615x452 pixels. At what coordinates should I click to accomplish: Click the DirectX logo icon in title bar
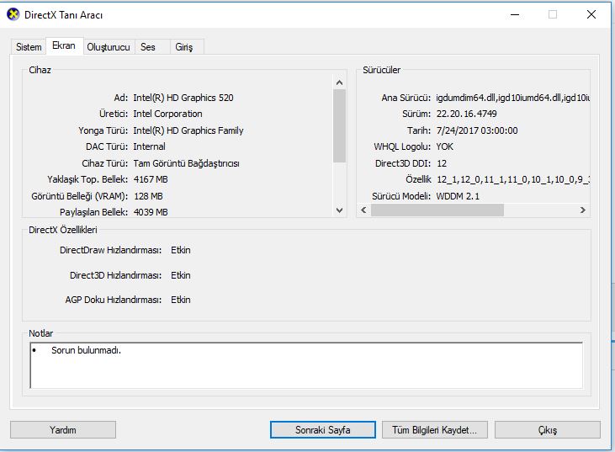coord(13,14)
